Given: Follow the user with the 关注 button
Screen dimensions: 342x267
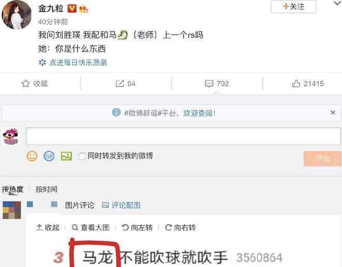Looking at the screenshot, I should (293, 7).
